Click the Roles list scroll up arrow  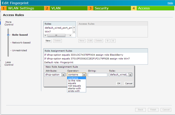74,28
